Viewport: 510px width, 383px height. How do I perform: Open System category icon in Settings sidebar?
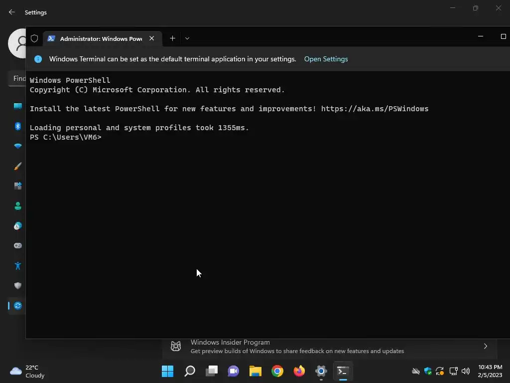pyautogui.click(x=17, y=106)
